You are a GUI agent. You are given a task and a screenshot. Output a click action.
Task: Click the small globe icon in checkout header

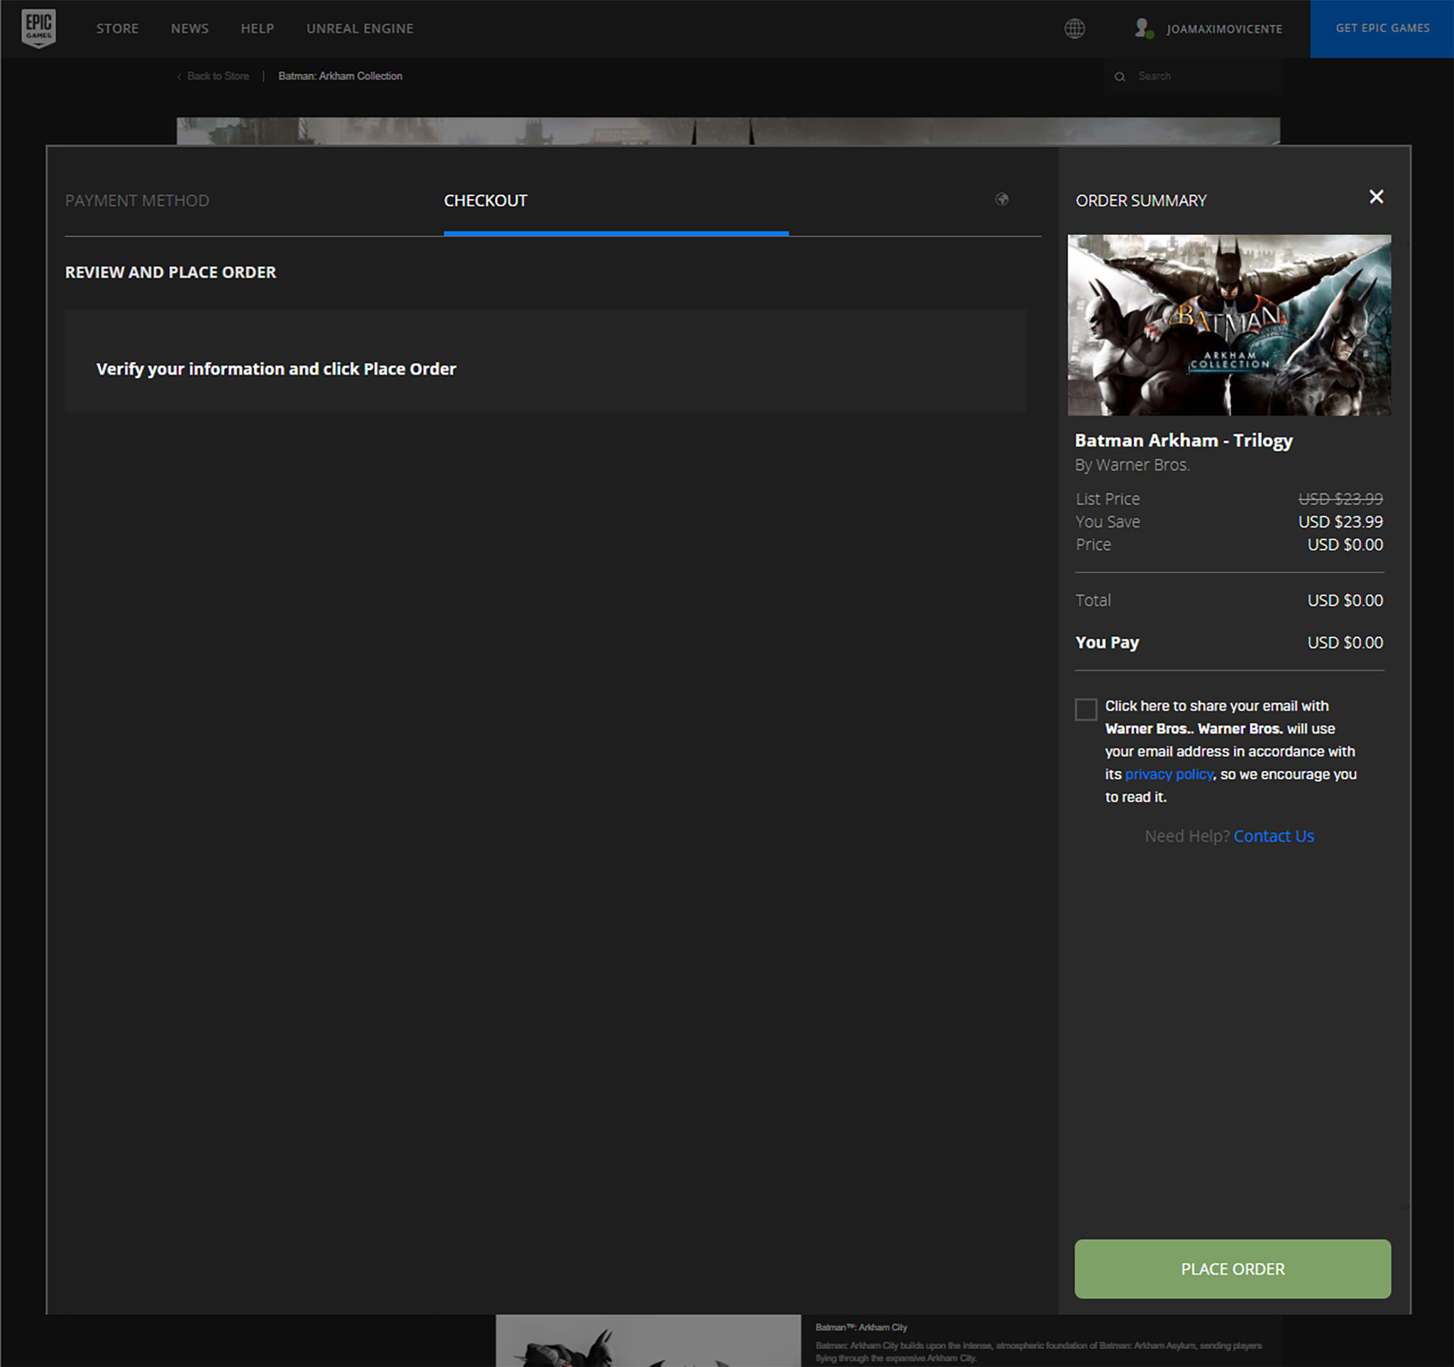[x=1001, y=199]
